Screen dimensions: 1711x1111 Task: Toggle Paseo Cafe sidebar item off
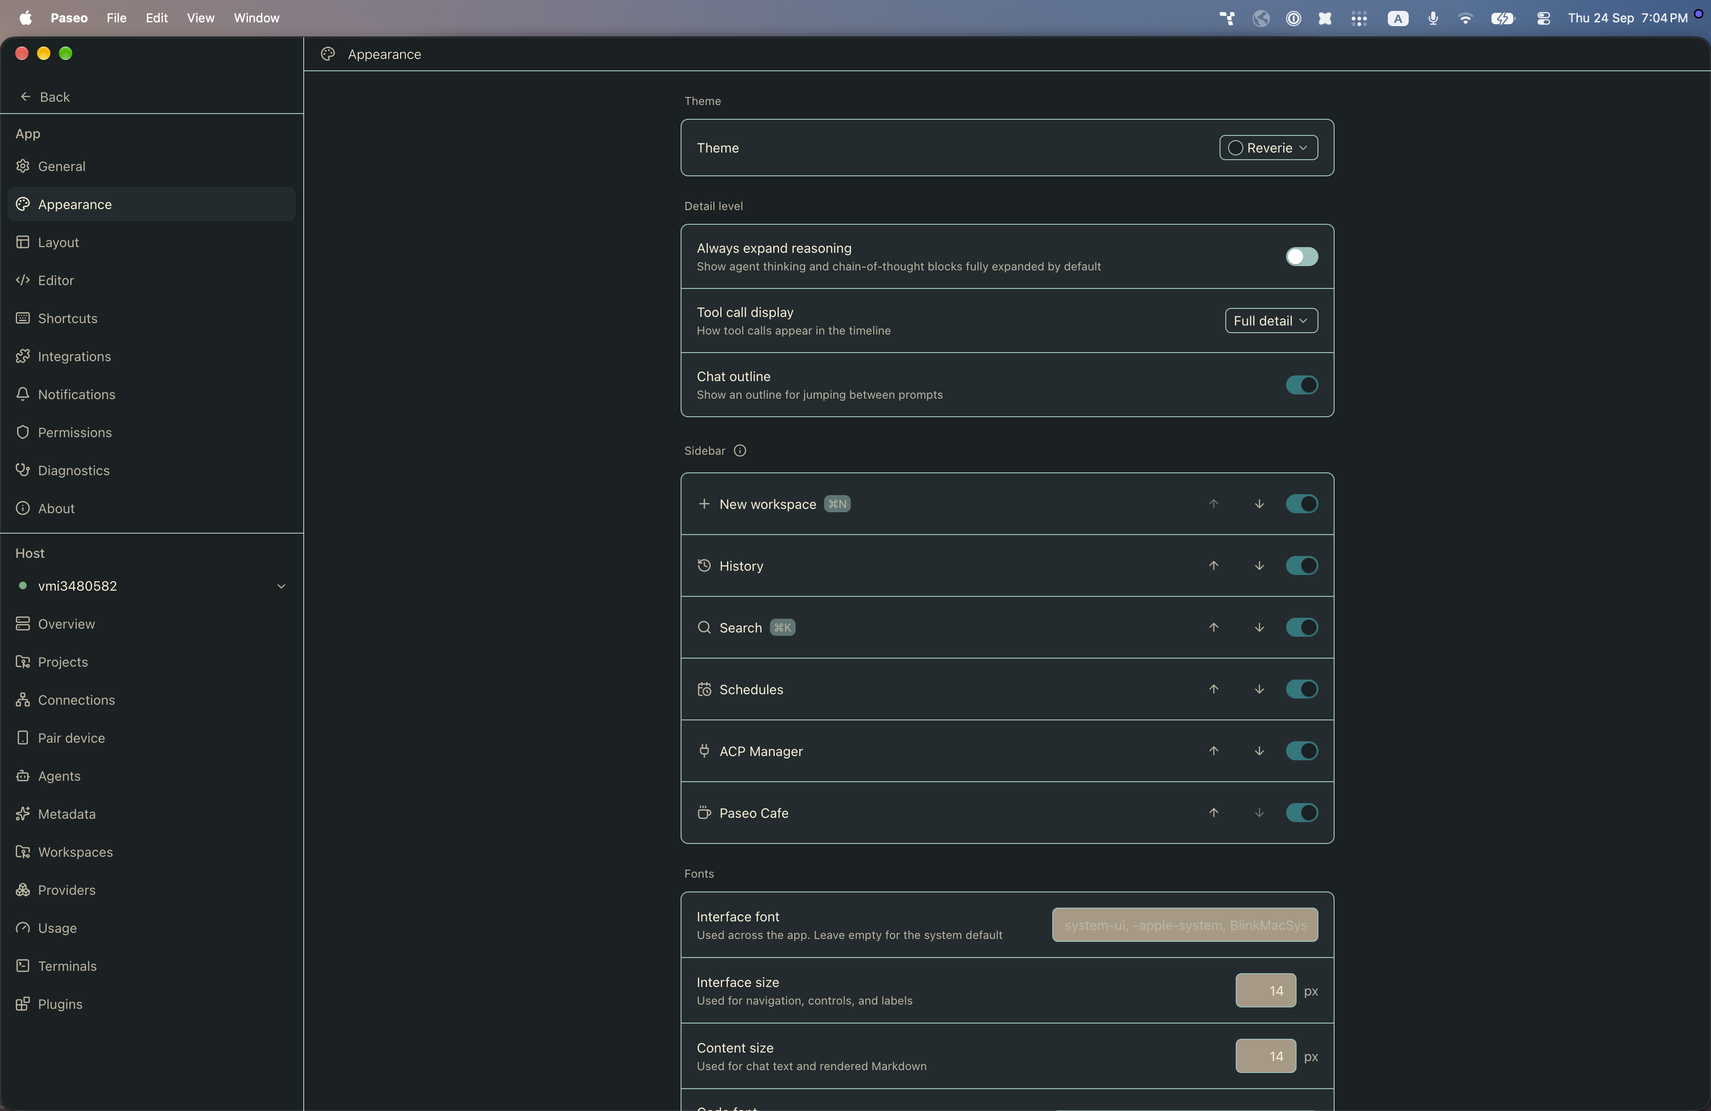(1302, 813)
